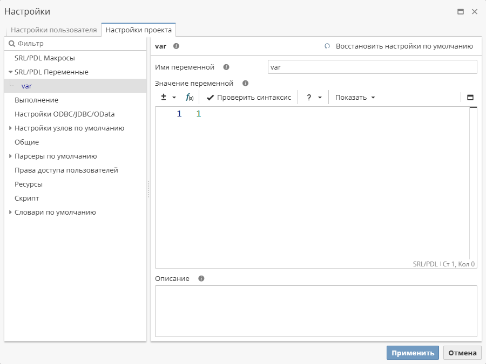Collapse the SRL/PDL Переменные tree node
This screenshot has width=486, height=364.
(10, 72)
